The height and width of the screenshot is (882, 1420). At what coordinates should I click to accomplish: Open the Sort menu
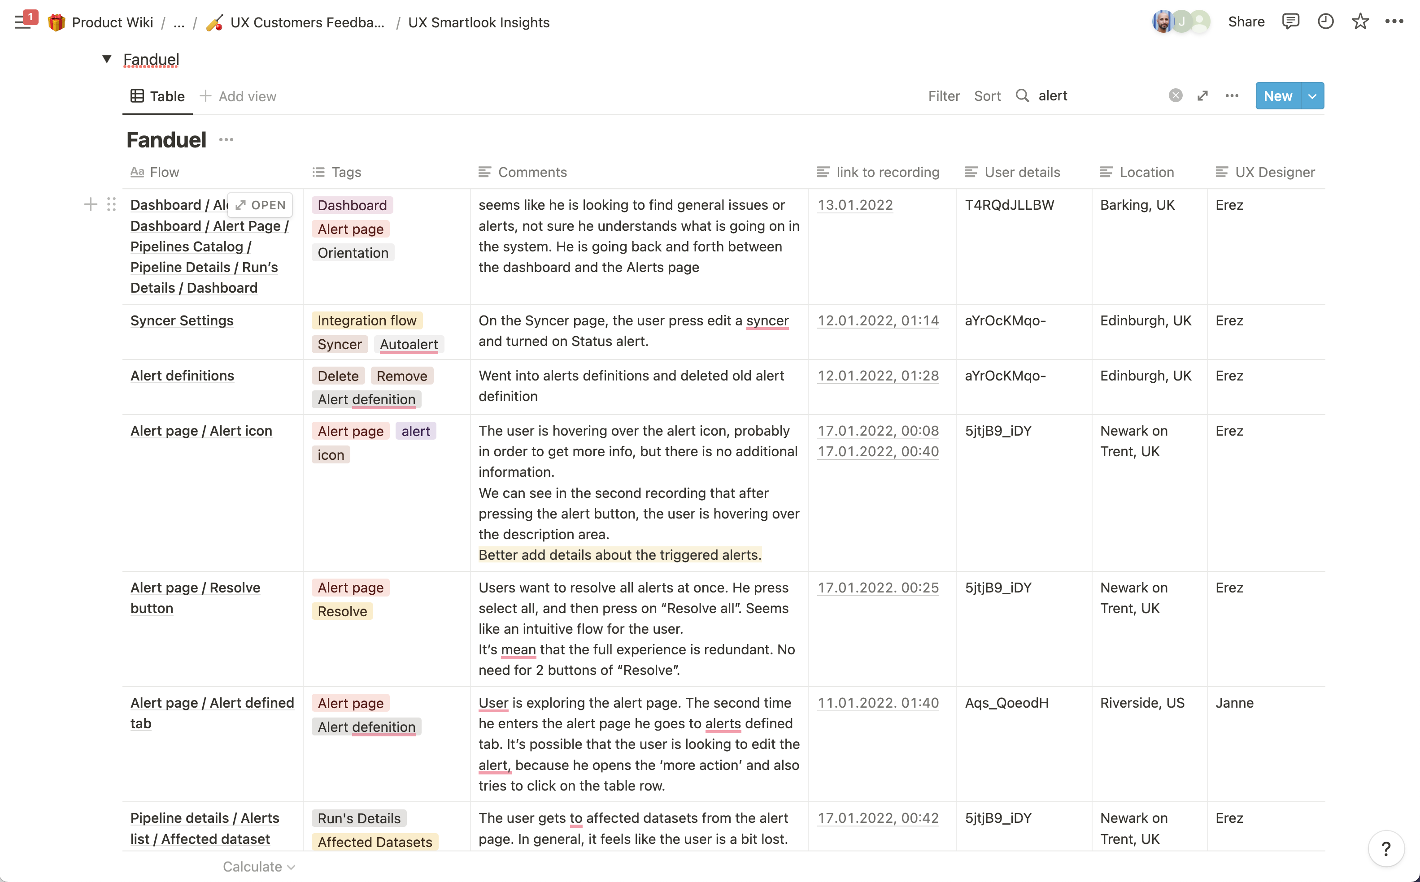pos(987,95)
